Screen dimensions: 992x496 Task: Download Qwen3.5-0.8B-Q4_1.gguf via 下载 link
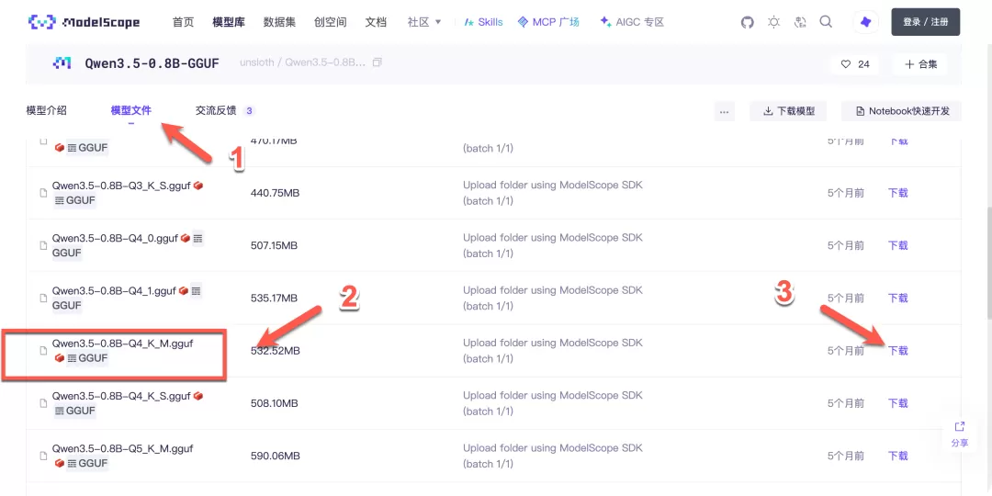point(897,298)
